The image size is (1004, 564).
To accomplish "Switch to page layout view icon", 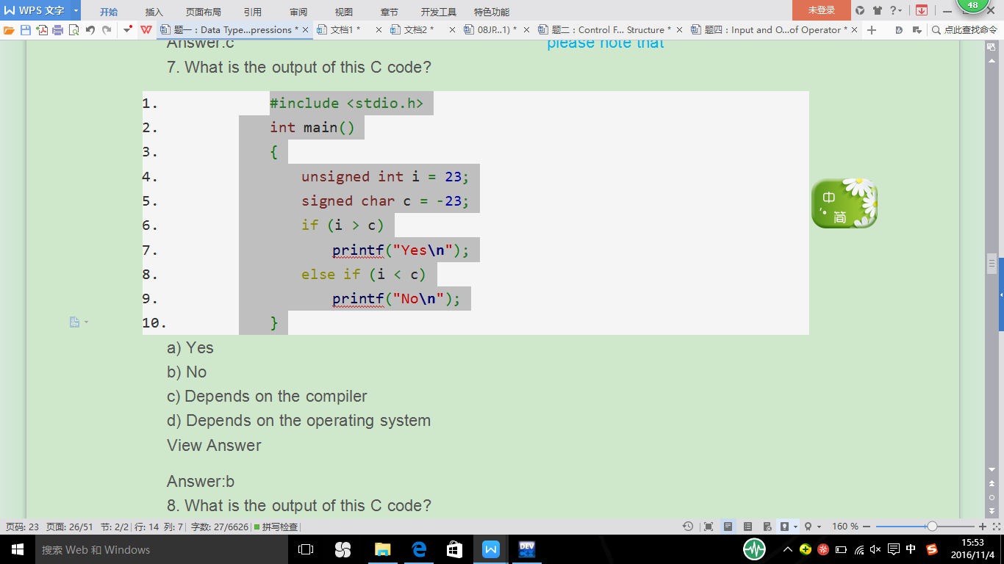I will tap(728, 527).
